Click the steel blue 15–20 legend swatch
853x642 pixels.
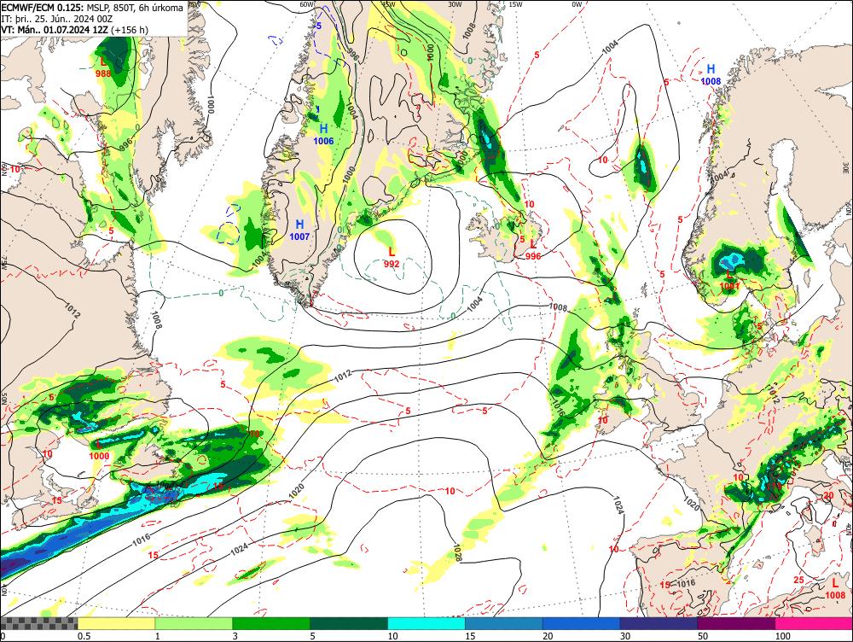(x=504, y=623)
